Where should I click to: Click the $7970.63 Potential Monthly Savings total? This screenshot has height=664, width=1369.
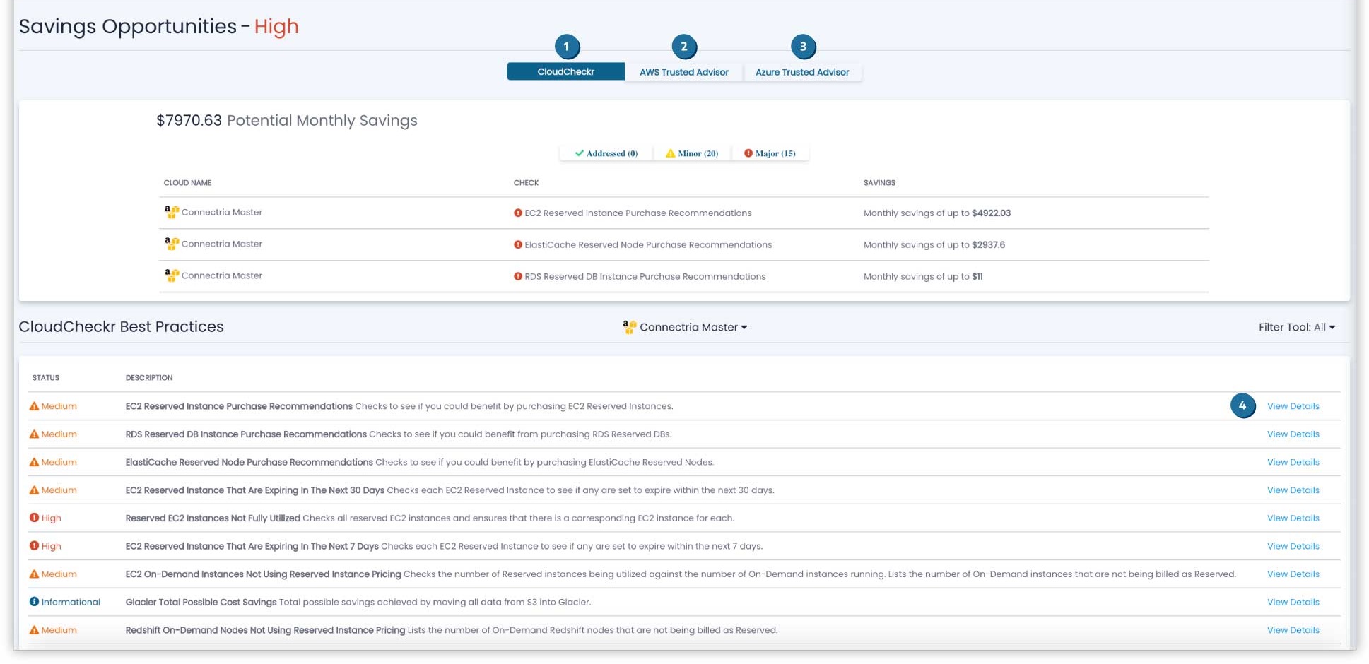click(x=287, y=120)
